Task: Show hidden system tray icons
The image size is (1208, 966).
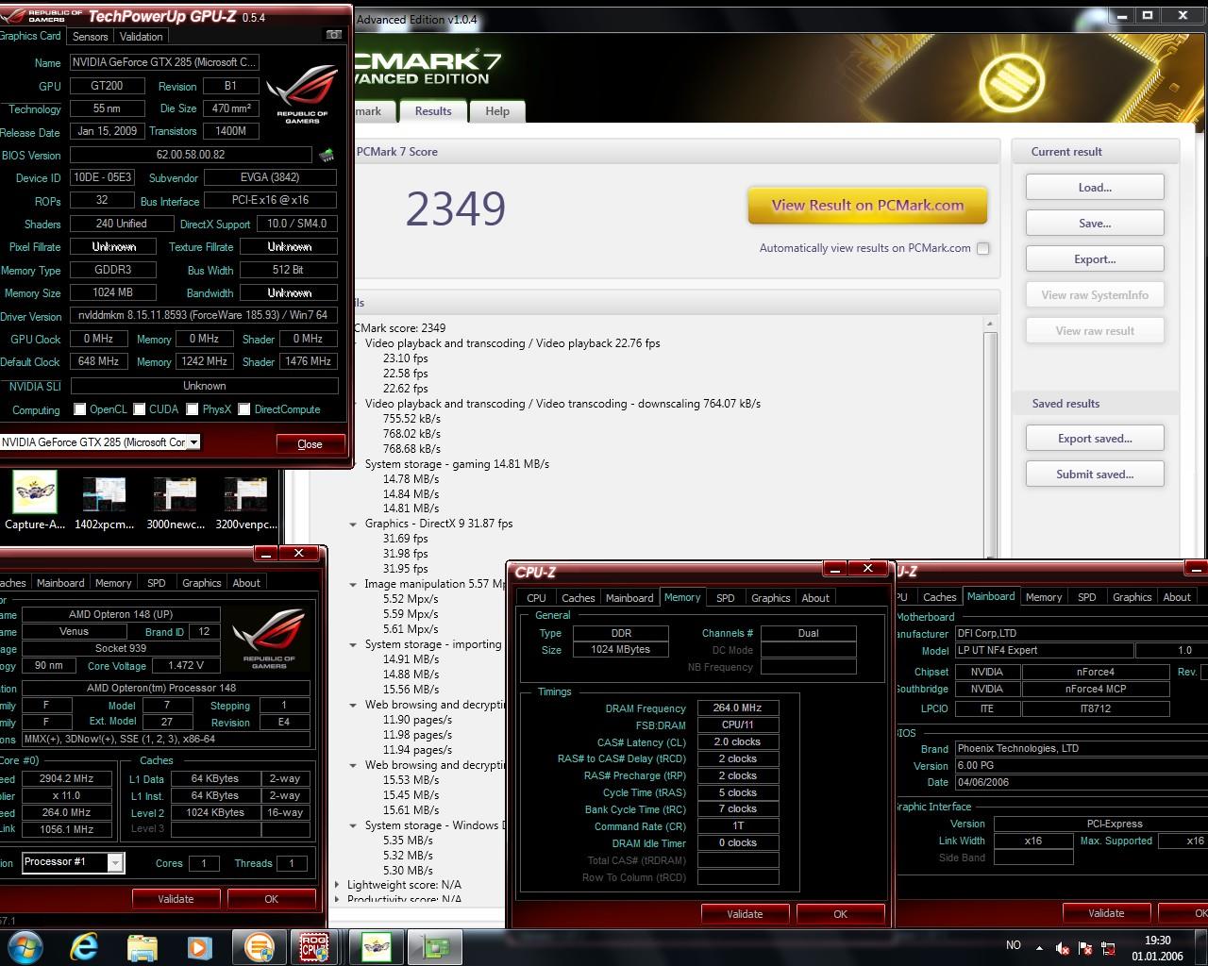Action: click(1039, 947)
